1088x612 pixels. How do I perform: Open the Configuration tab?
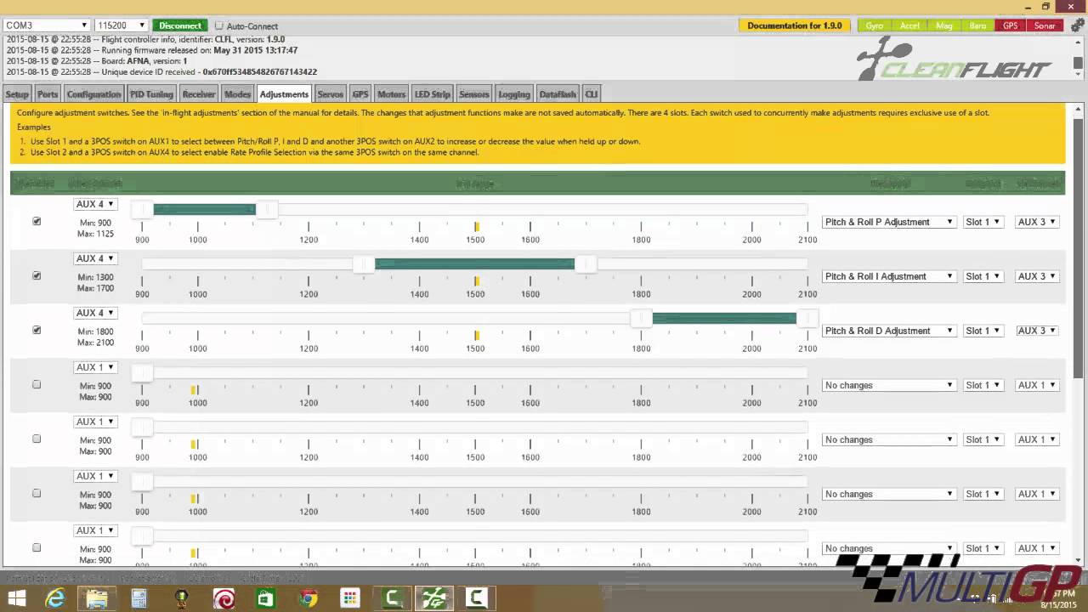coord(93,94)
